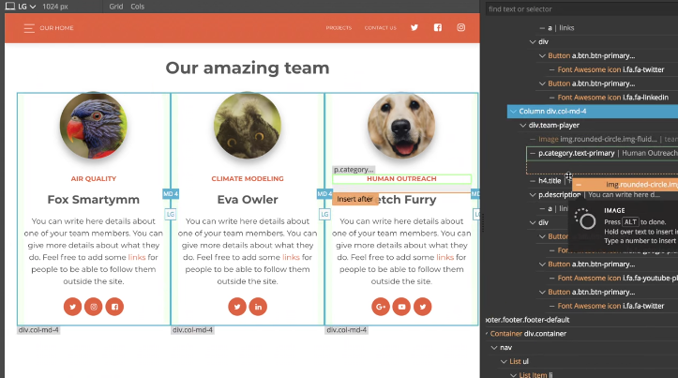This screenshot has width=678, height=378.
Task: Collapse the p.description tree node
Action: (533, 194)
